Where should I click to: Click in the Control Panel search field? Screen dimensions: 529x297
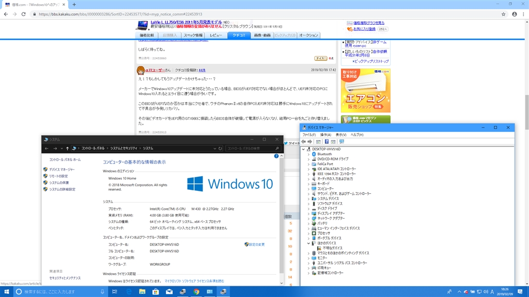[253, 148]
